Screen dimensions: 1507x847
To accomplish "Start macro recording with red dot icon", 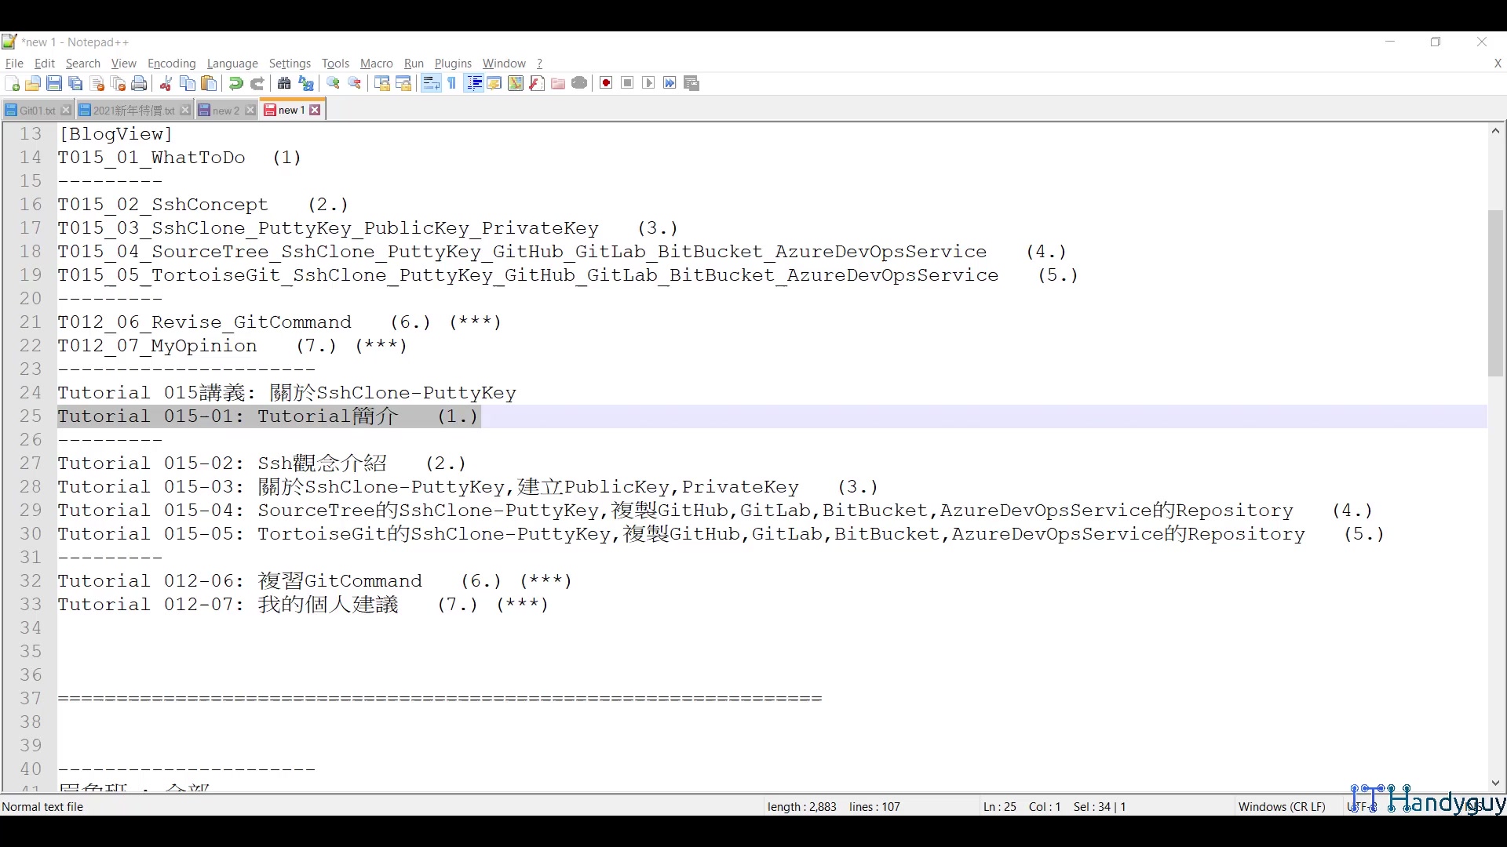I will tap(606, 84).
